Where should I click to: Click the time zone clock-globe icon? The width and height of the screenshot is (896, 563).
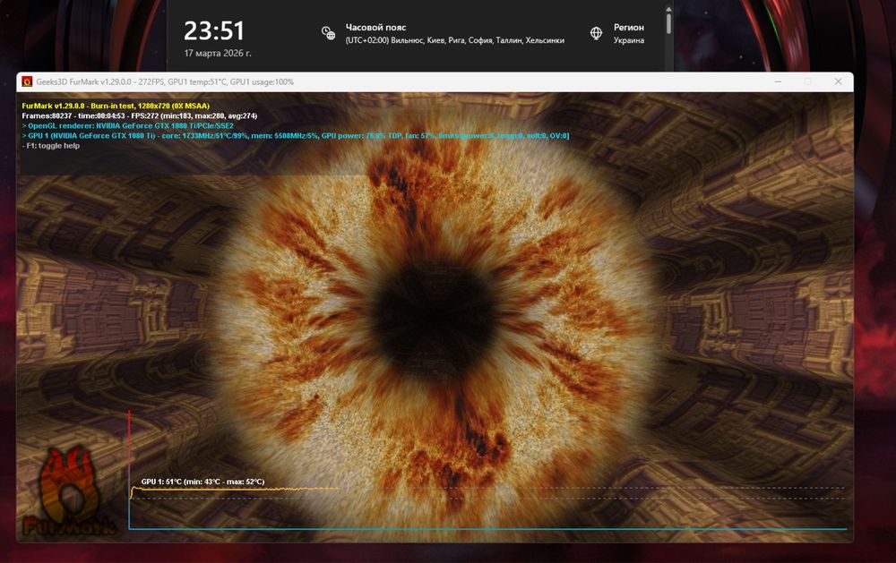tap(328, 33)
